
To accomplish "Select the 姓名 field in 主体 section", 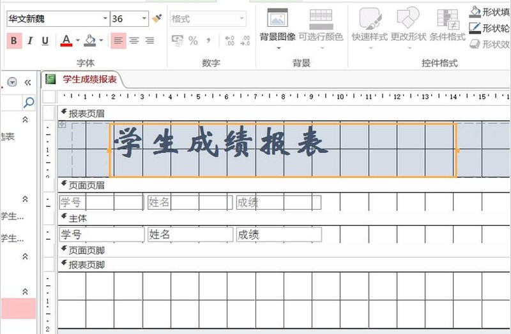I will 190,235.
